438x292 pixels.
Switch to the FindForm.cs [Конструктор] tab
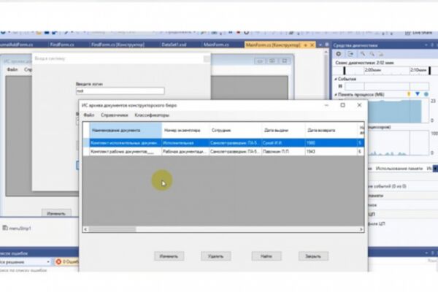point(118,45)
